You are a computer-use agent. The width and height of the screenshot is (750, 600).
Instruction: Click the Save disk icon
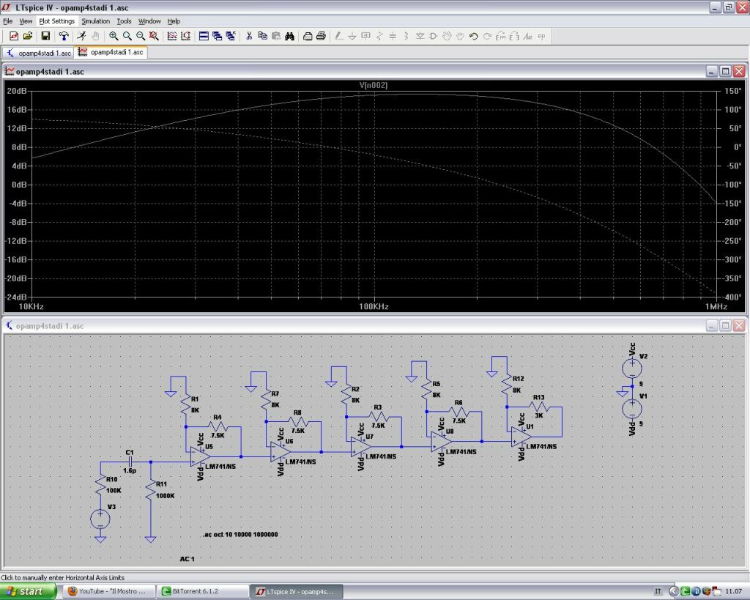[45, 36]
